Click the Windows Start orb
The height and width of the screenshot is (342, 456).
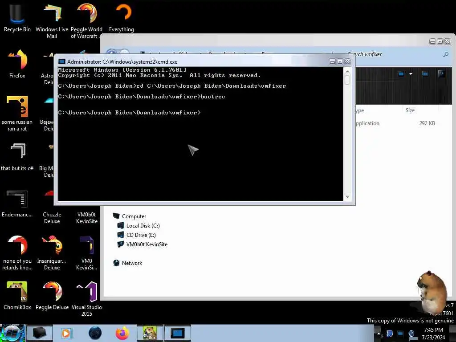[x=12, y=333]
